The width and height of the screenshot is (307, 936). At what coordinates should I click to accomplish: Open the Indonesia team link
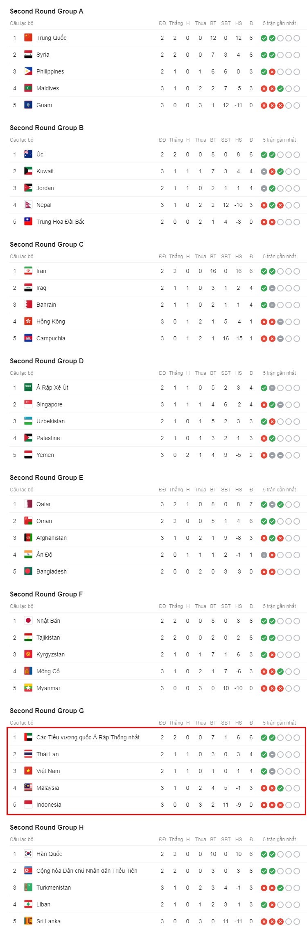point(49,805)
